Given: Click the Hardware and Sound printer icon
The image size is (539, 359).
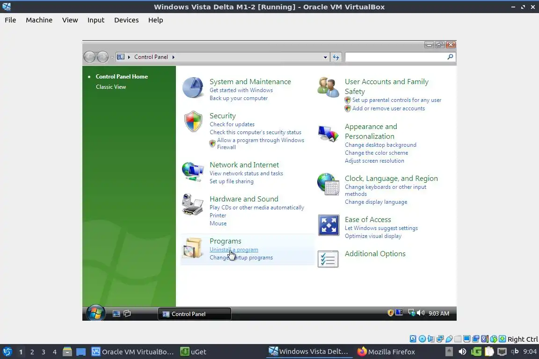Looking at the screenshot, I should click(192, 204).
